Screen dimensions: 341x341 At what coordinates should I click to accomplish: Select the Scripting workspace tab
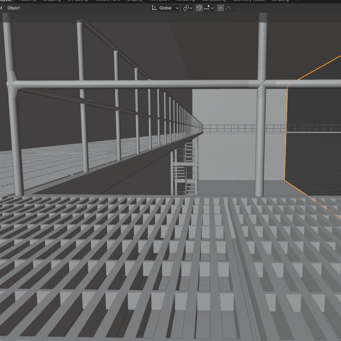pos(280,1)
